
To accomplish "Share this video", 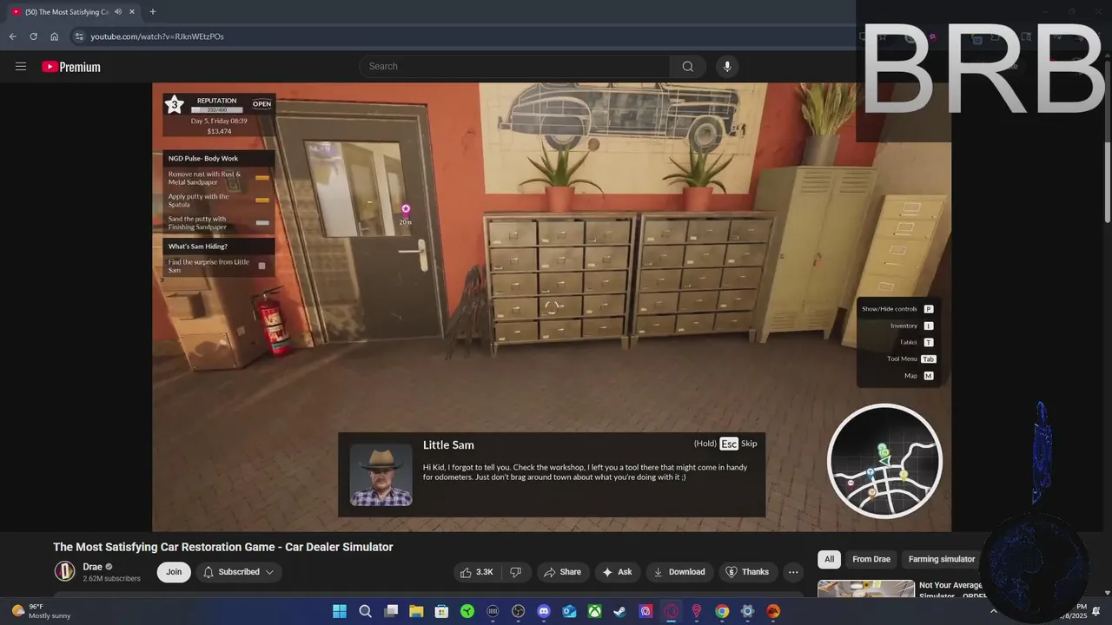I will click(x=562, y=572).
